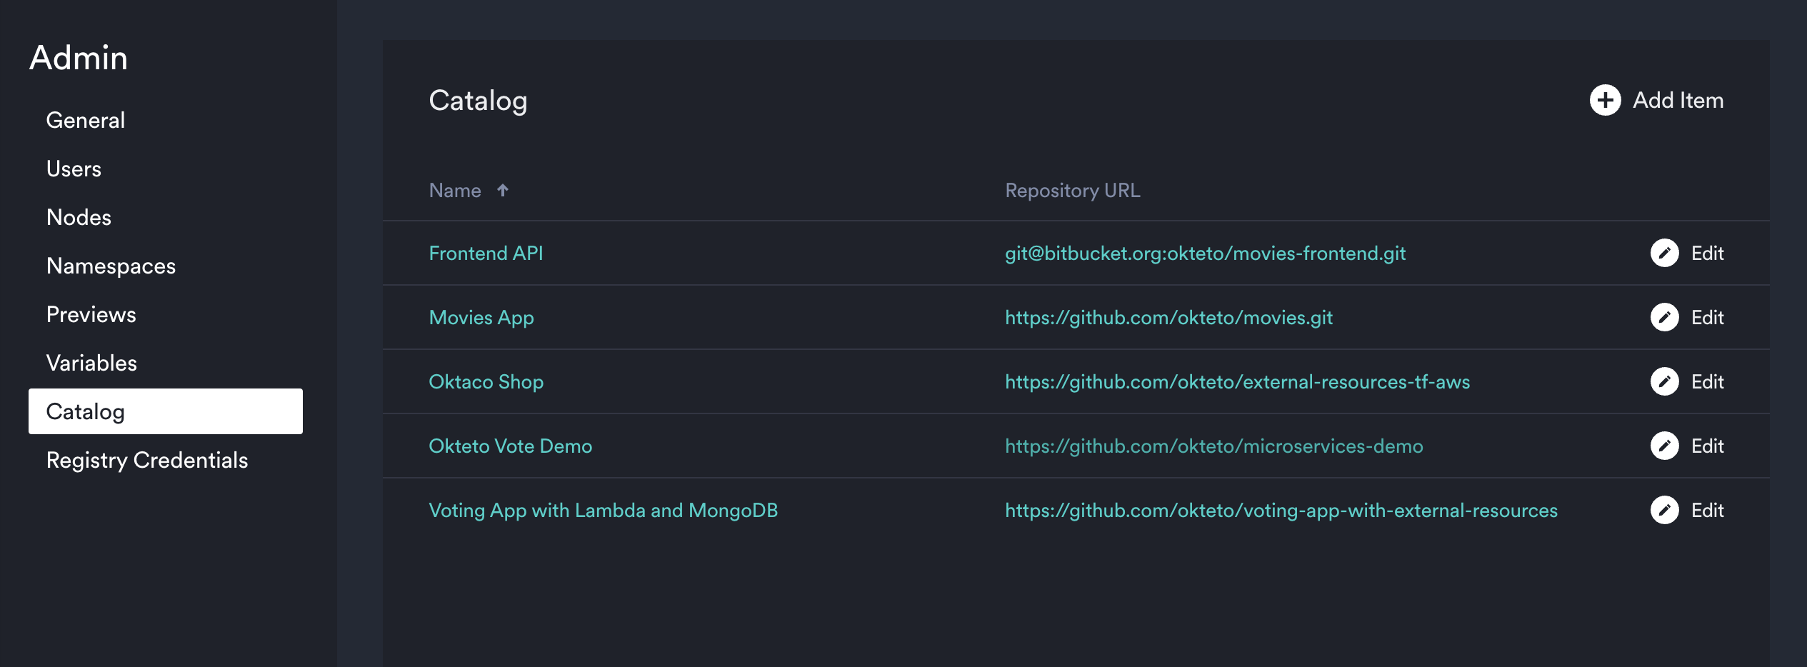This screenshot has width=1807, height=667.
Task: Click the Edit pencil icon for Frontend API
Action: coord(1664,253)
